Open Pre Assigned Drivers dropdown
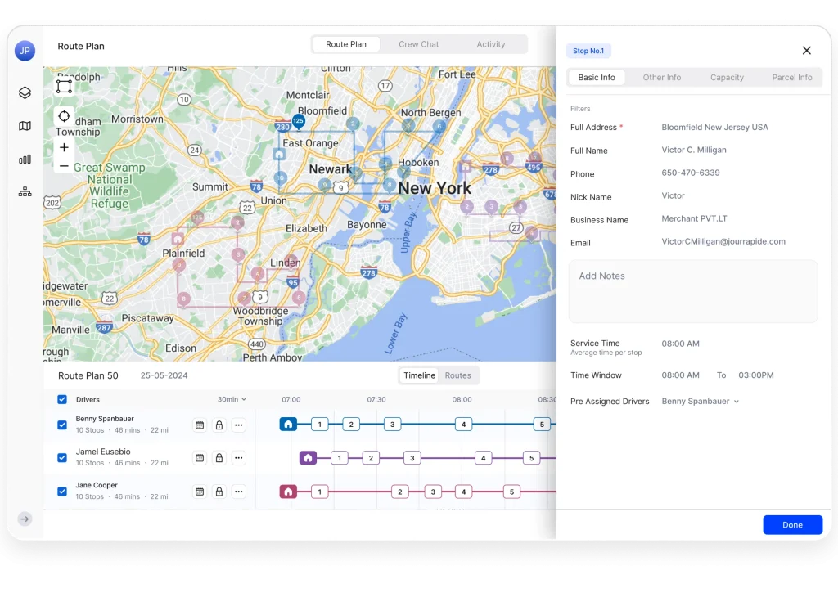This screenshot has height=611, width=838. click(701, 401)
